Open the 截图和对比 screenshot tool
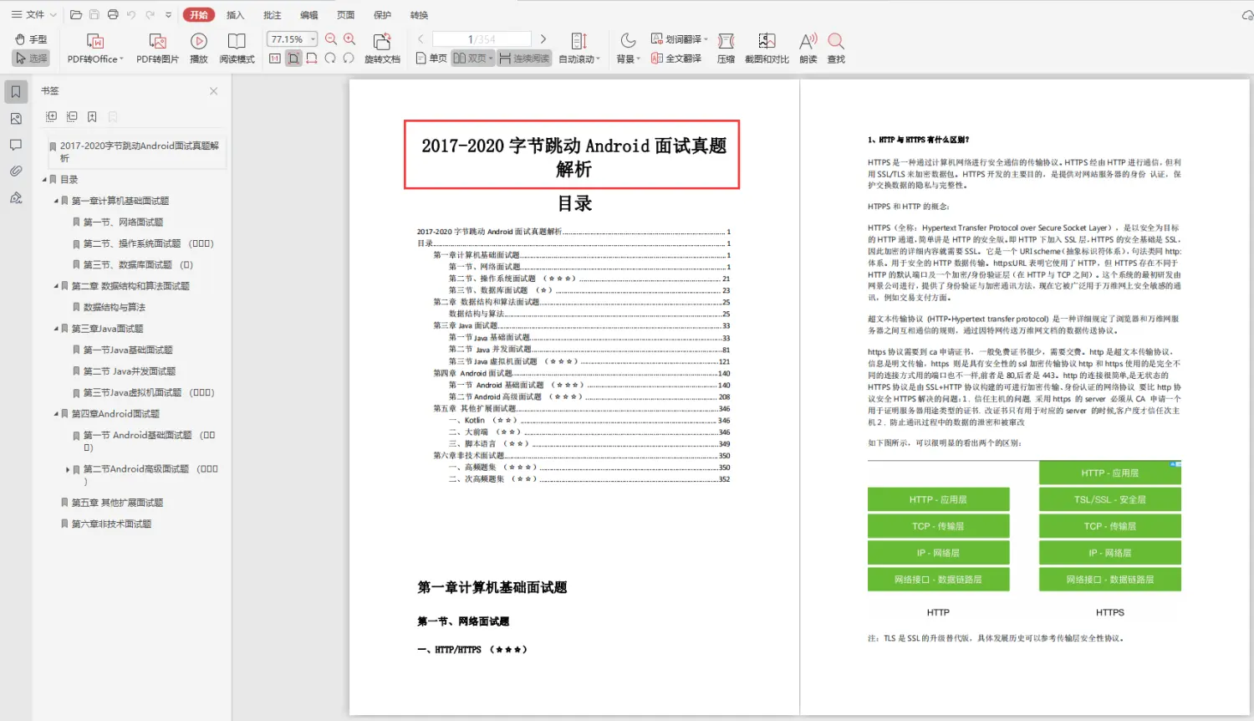The width and height of the screenshot is (1254, 721). [x=766, y=47]
